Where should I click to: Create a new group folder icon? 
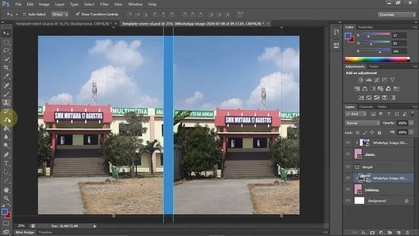coord(390,233)
